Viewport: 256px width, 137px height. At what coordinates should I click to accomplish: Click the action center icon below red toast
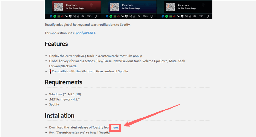click(95, 16)
